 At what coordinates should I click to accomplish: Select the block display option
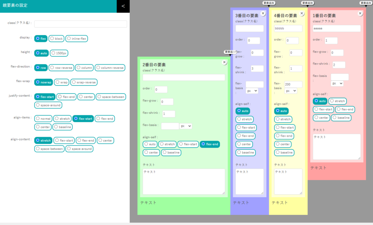click(x=56, y=38)
